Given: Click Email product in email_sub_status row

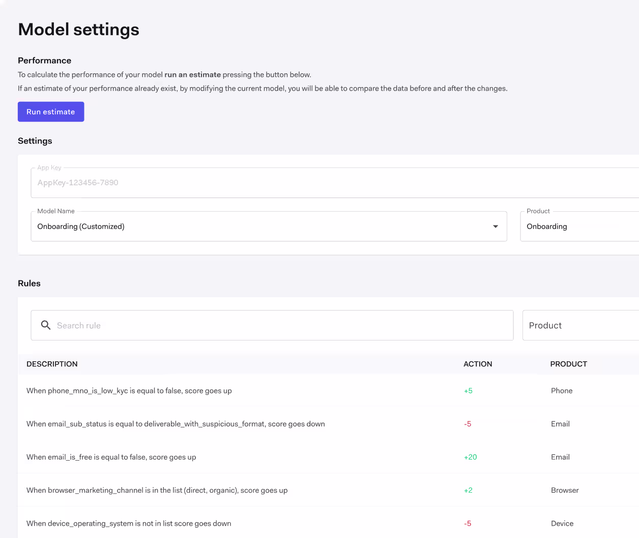Looking at the screenshot, I should (560, 424).
